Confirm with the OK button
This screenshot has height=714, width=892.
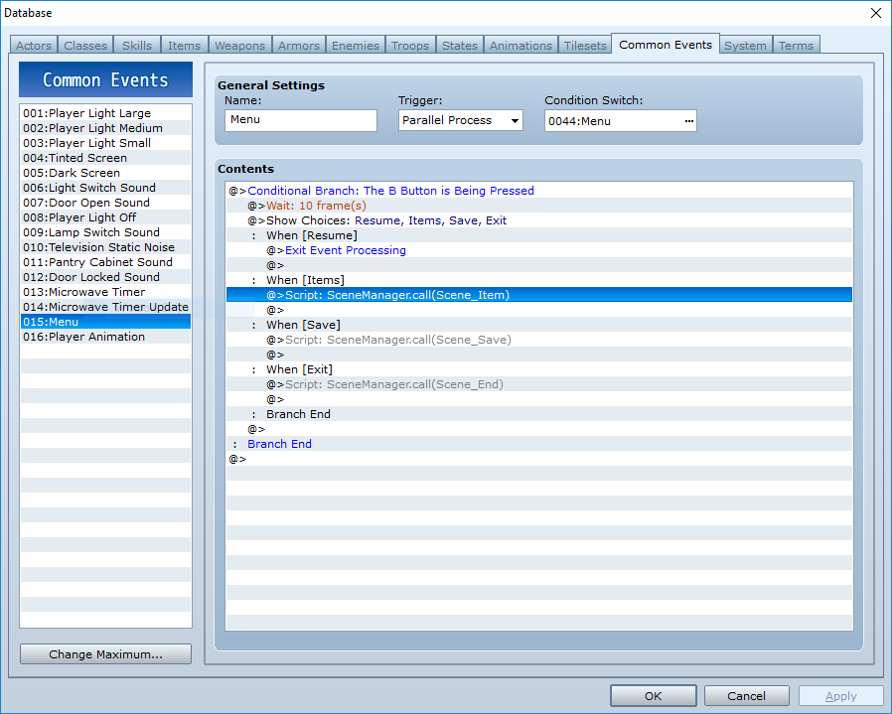653,696
